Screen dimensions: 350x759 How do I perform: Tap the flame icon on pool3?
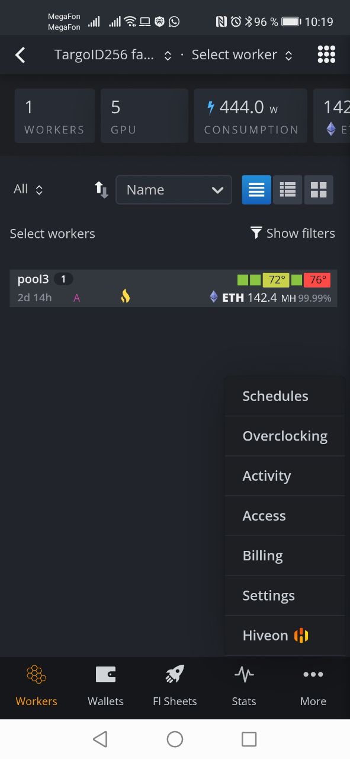click(125, 296)
